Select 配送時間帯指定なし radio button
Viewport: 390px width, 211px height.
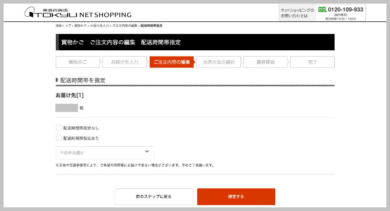click(x=58, y=128)
